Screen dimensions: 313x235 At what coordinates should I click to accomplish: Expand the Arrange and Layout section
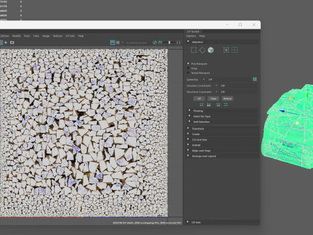click(222, 156)
